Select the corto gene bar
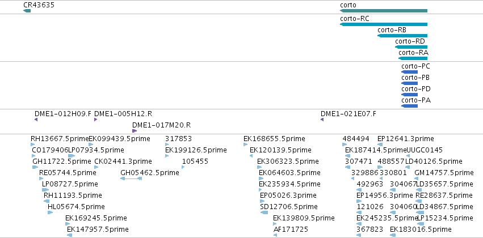This screenshot has width=483, height=238. [x=384, y=11]
